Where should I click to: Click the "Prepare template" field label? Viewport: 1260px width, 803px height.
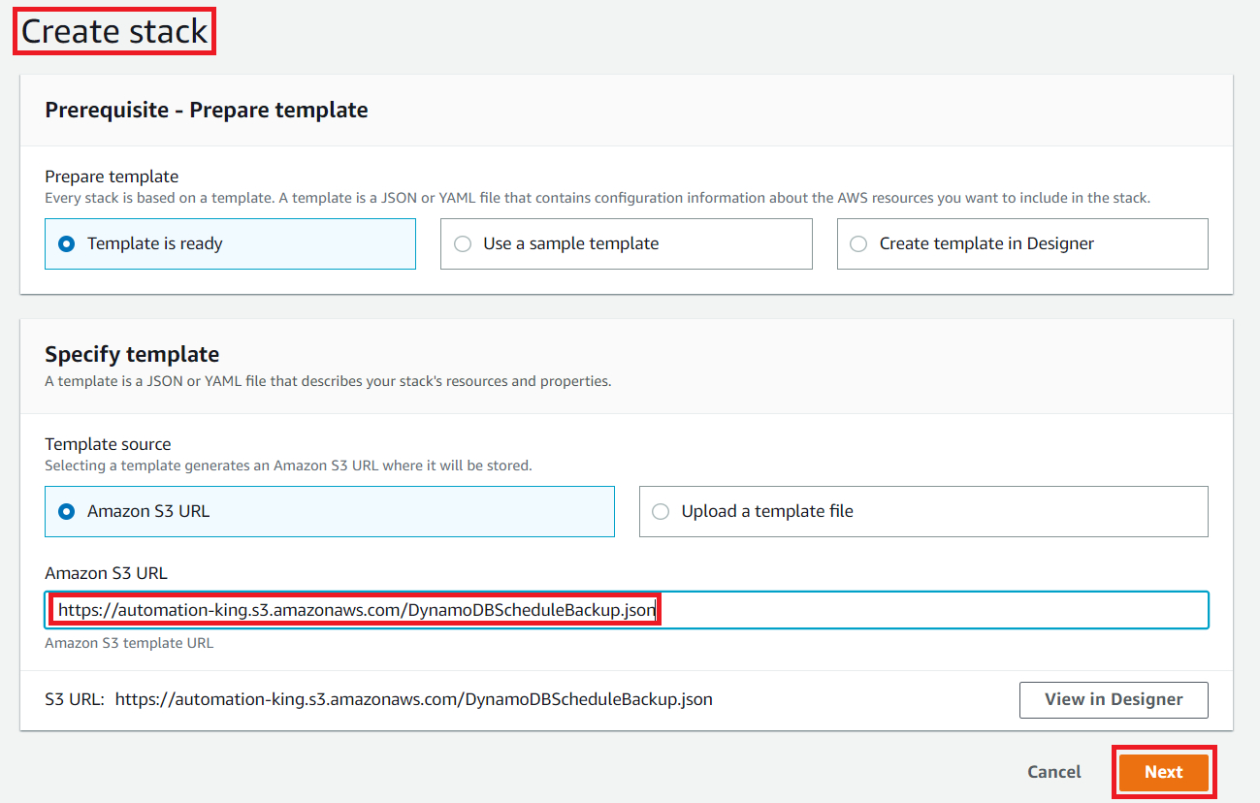click(x=112, y=177)
